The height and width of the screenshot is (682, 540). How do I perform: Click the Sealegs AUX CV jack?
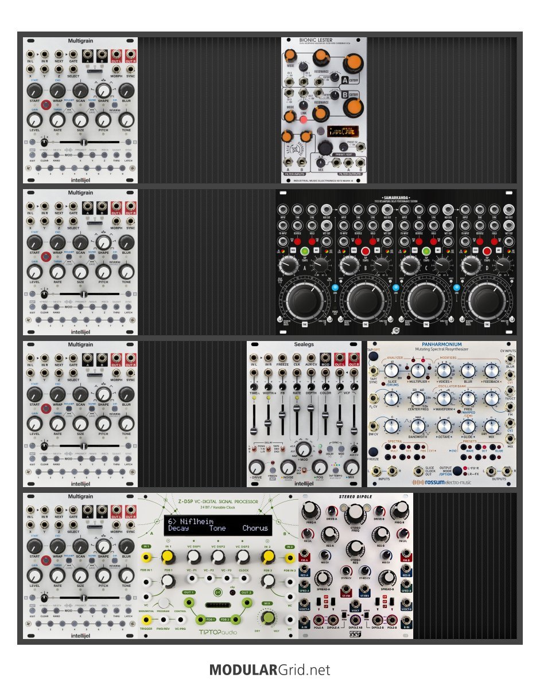[311, 358]
